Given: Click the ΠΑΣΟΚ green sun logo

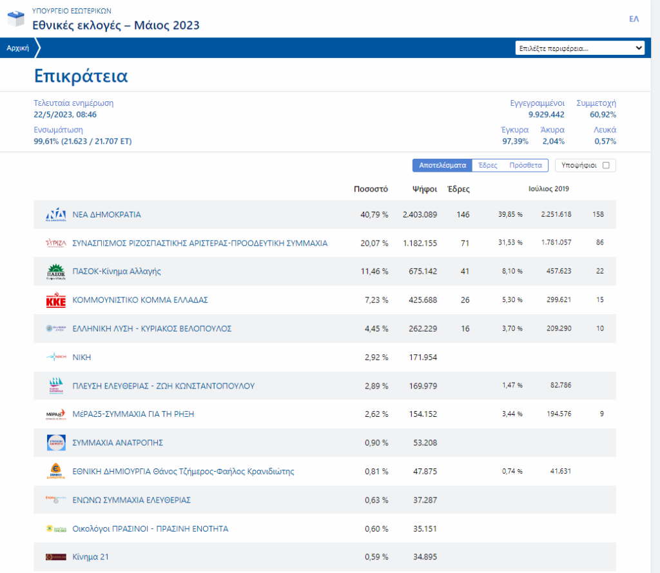Looking at the screenshot, I should (56, 272).
